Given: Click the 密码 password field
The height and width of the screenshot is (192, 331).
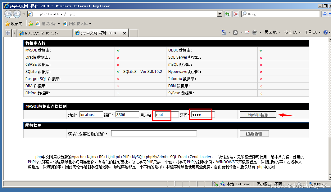Looking at the screenshot, I should click(x=203, y=114).
